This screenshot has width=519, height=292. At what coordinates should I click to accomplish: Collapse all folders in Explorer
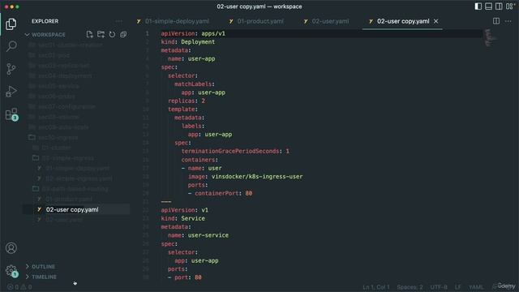(x=123, y=34)
